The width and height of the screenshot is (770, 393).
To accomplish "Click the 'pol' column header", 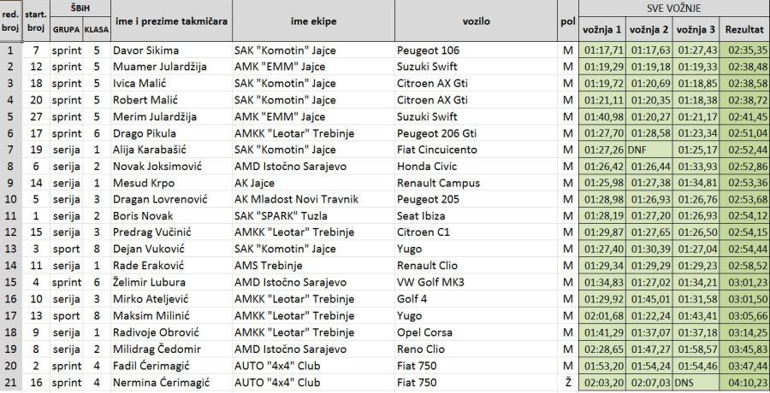I will (x=567, y=20).
